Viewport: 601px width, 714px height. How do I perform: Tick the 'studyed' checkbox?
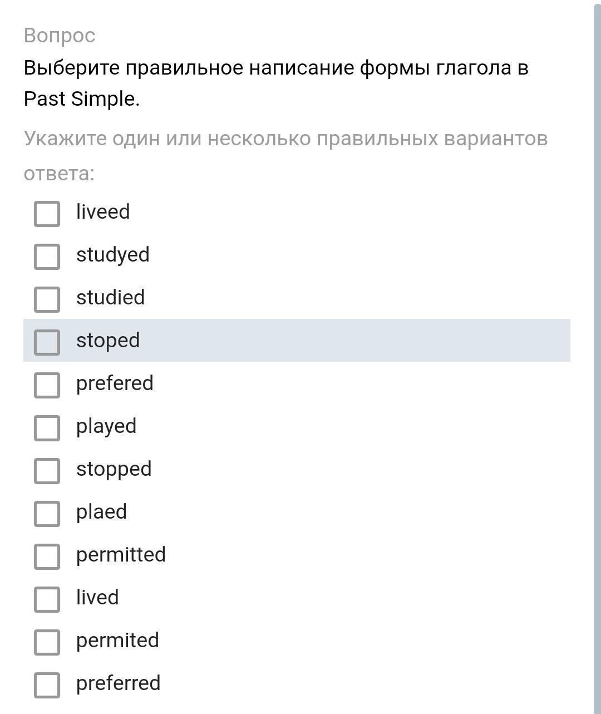tap(47, 257)
